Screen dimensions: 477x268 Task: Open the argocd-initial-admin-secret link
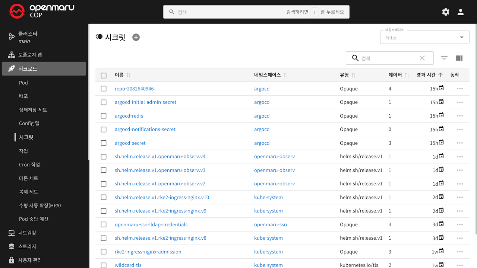(x=145, y=102)
